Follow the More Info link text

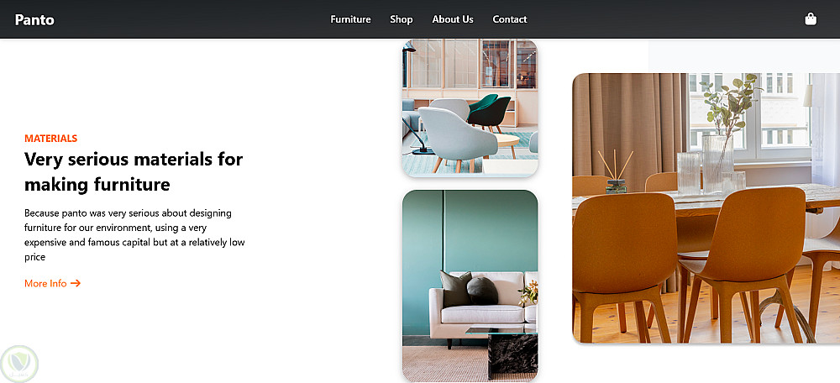(x=45, y=283)
